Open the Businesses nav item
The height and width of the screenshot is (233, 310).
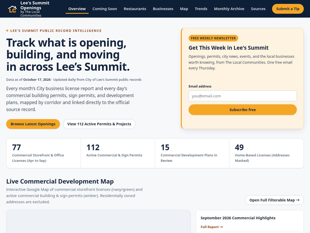coord(163,9)
